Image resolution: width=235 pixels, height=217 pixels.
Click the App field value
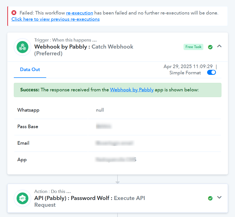tap(116, 159)
